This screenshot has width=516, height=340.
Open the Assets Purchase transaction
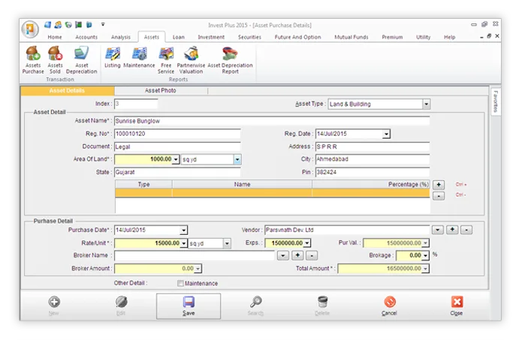tap(33, 60)
